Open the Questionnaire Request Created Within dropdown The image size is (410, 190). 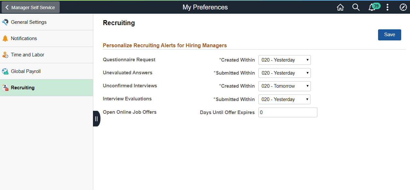point(284,60)
